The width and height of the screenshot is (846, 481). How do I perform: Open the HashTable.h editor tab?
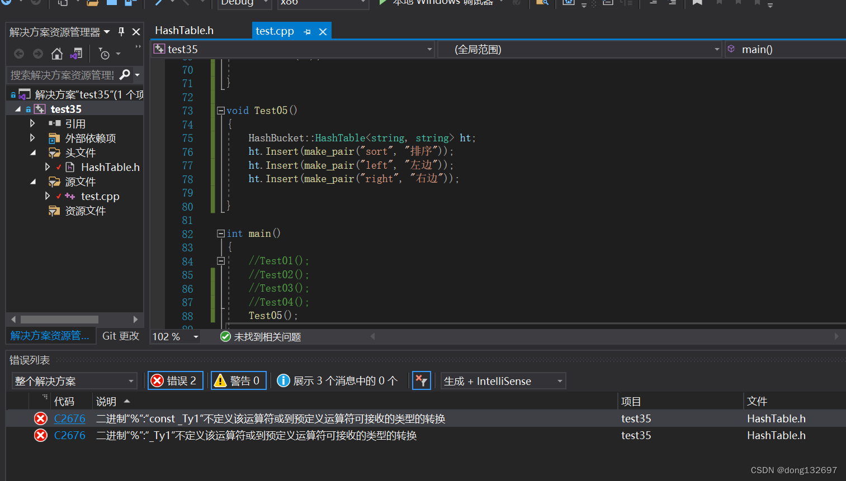click(184, 31)
